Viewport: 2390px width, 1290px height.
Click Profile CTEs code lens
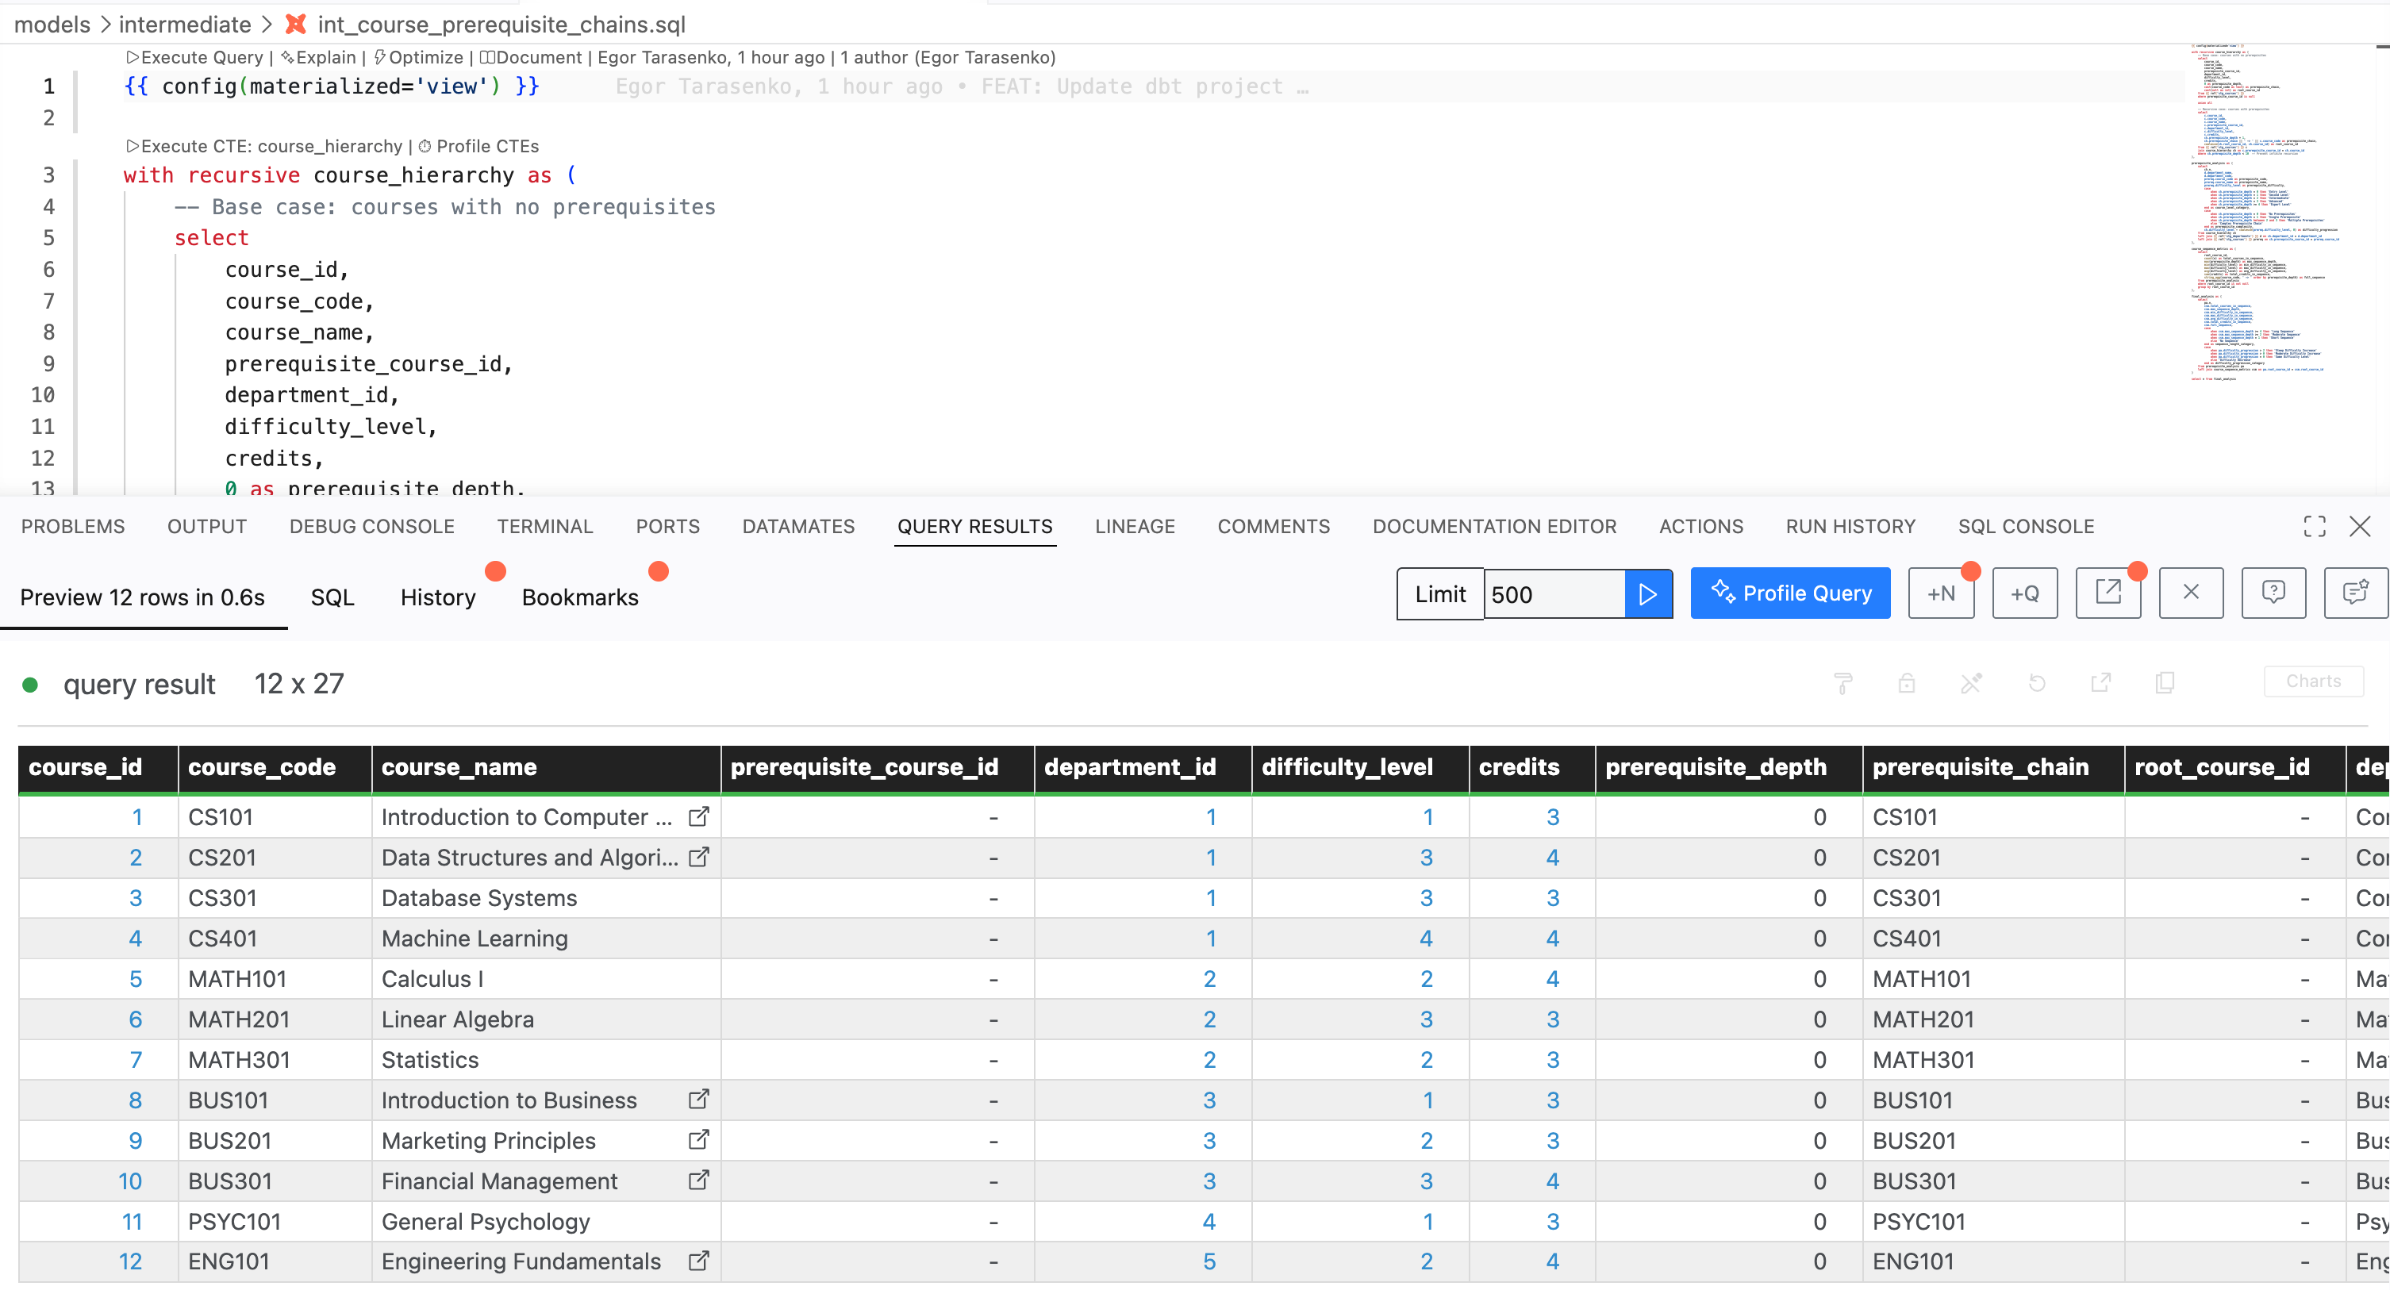click(478, 147)
